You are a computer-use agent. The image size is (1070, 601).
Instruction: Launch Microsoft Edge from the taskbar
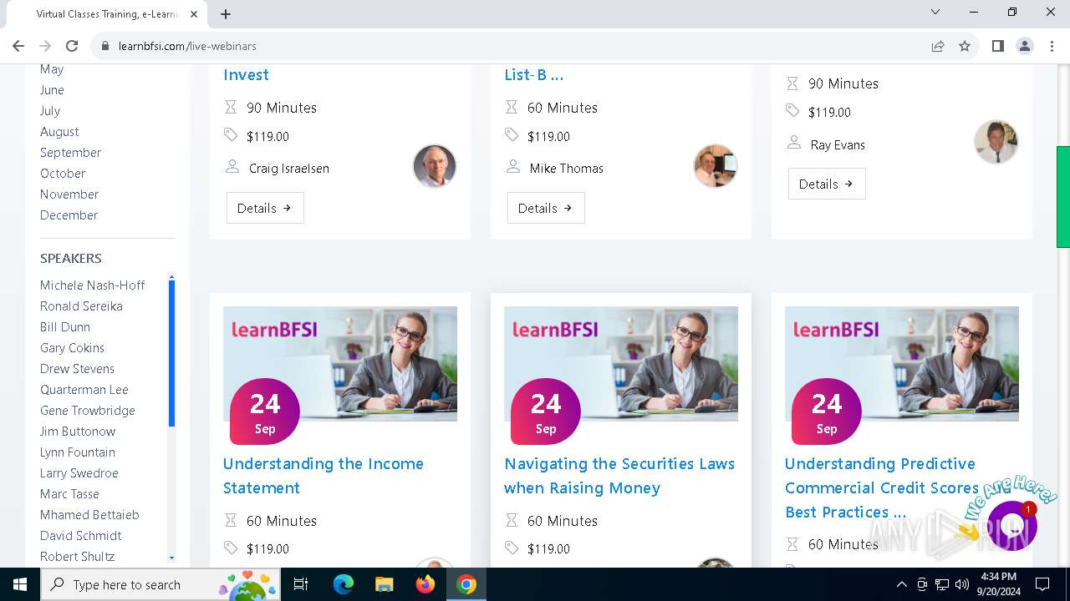point(344,584)
